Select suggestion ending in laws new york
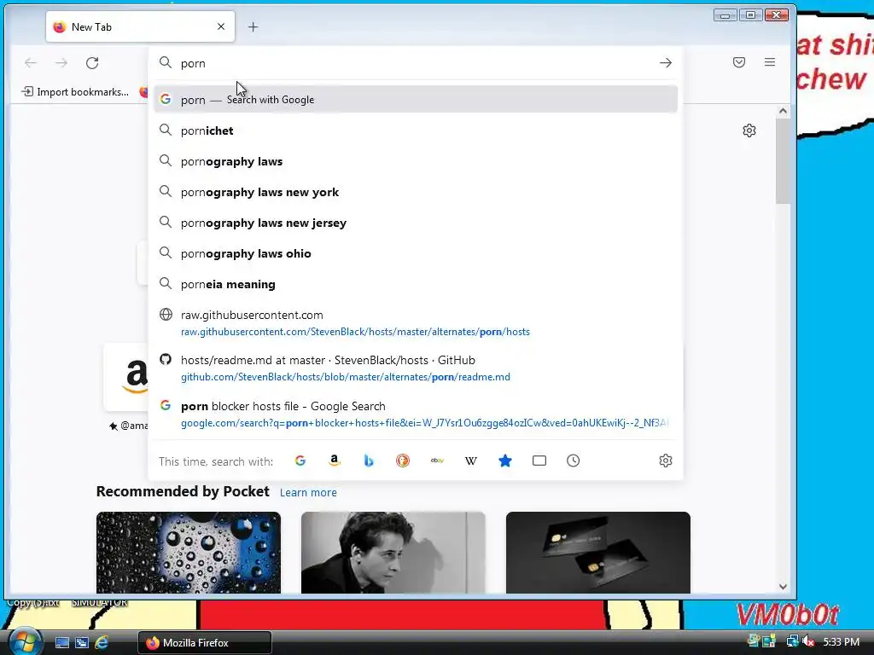The width and height of the screenshot is (874, 655). pos(416,192)
